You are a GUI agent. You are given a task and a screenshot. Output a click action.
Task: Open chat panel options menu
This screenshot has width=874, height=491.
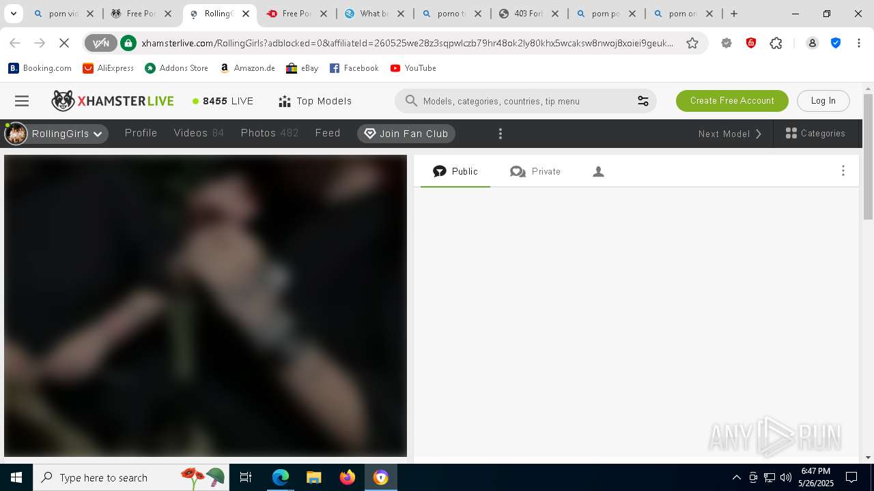tap(843, 171)
